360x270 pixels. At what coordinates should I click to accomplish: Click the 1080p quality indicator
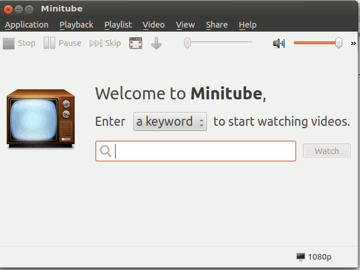click(x=314, y=257)
